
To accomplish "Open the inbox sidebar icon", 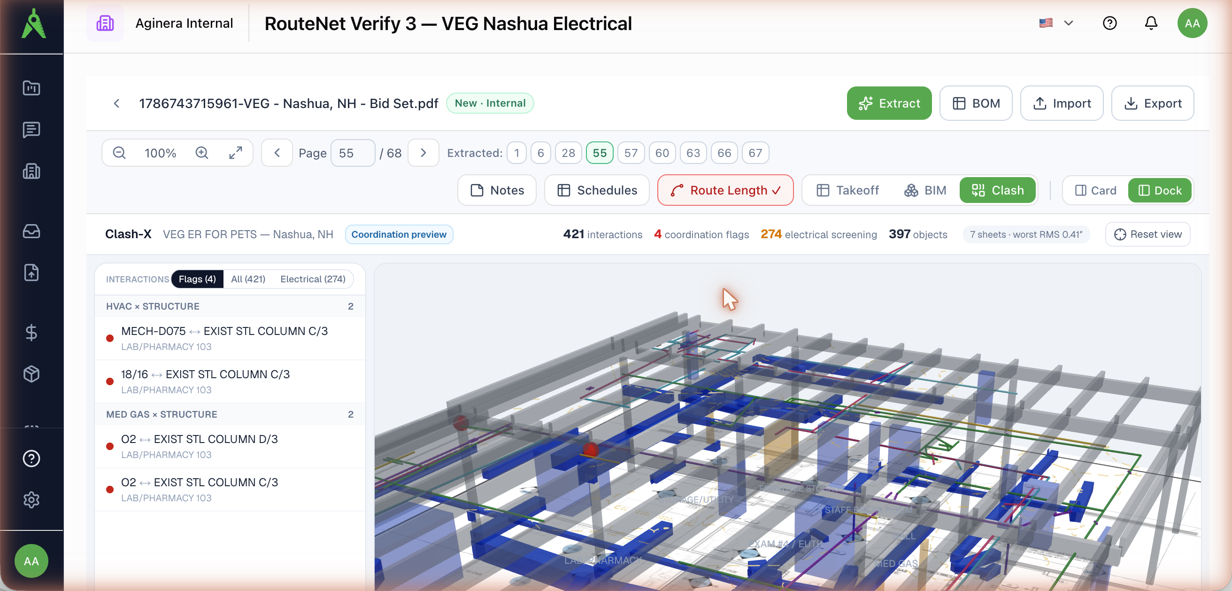I will click(31, 231).
